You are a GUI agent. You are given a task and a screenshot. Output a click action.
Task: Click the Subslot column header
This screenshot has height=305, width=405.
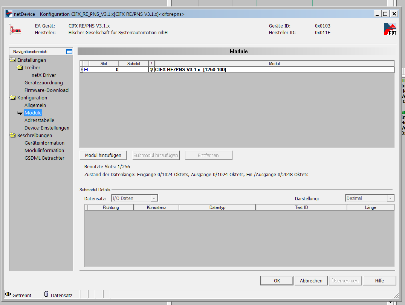coord(133,64)
